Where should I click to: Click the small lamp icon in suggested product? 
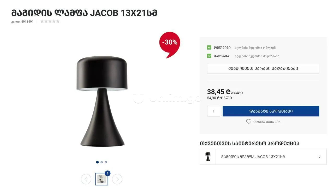point(208,157)
